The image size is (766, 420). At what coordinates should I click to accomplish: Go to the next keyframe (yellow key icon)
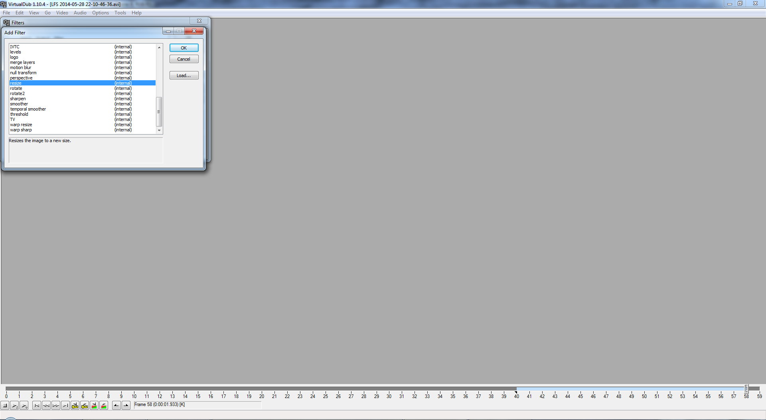(85, 406)
